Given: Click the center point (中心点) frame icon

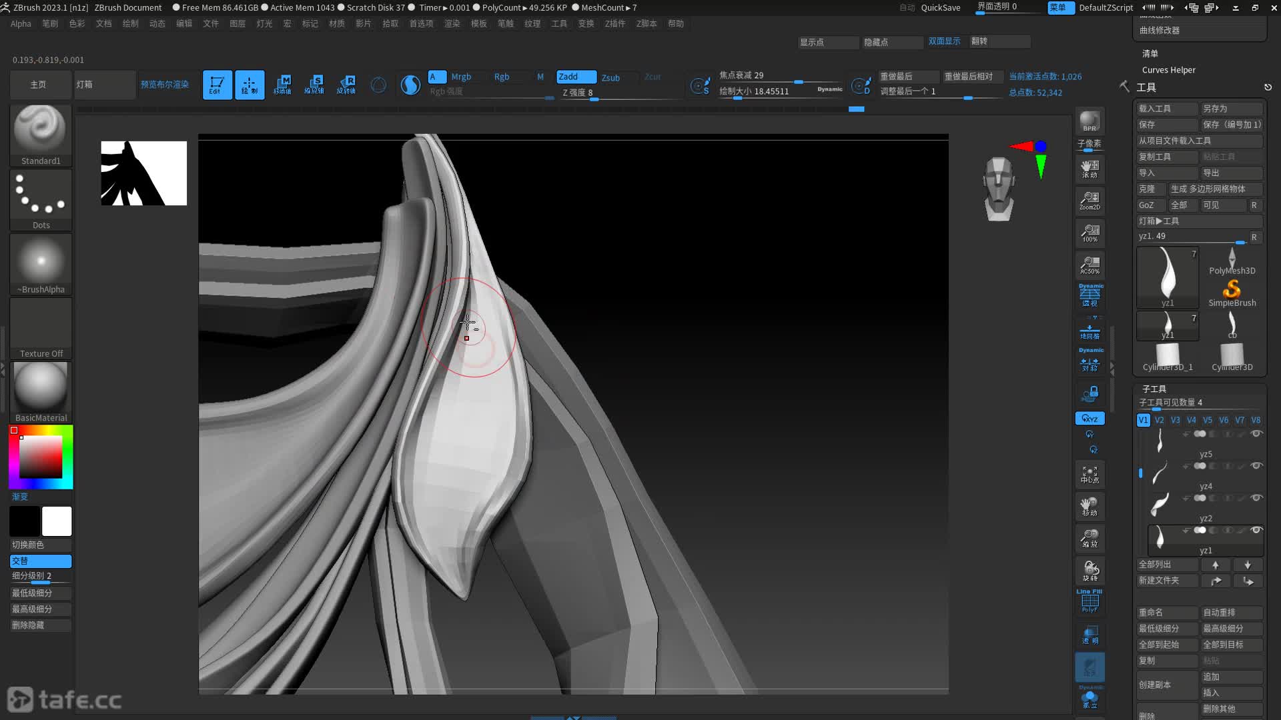Looking at the screenshot, I should pyautogui.click(x=1090, y=474).
